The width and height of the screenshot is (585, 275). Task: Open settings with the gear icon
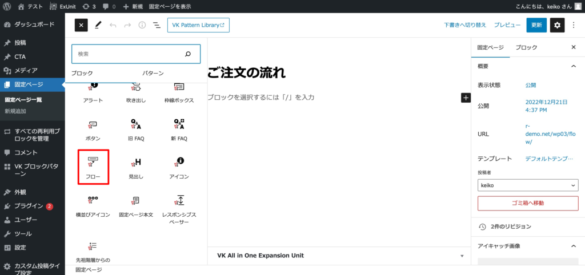pyautogui.click(x=558, y=25)
